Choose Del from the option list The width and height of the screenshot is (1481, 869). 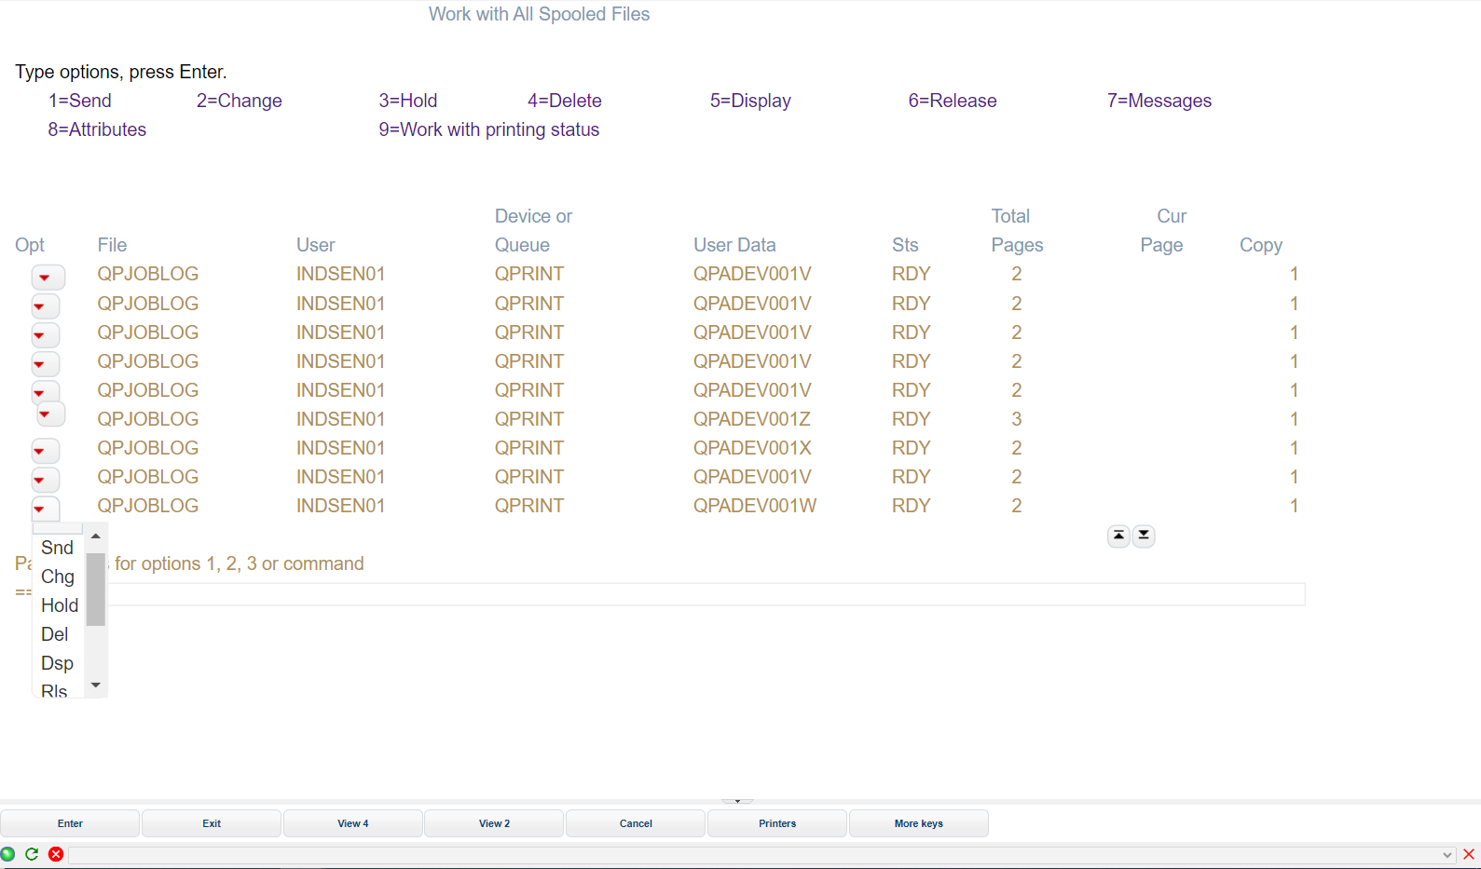(x=55, y=634)
